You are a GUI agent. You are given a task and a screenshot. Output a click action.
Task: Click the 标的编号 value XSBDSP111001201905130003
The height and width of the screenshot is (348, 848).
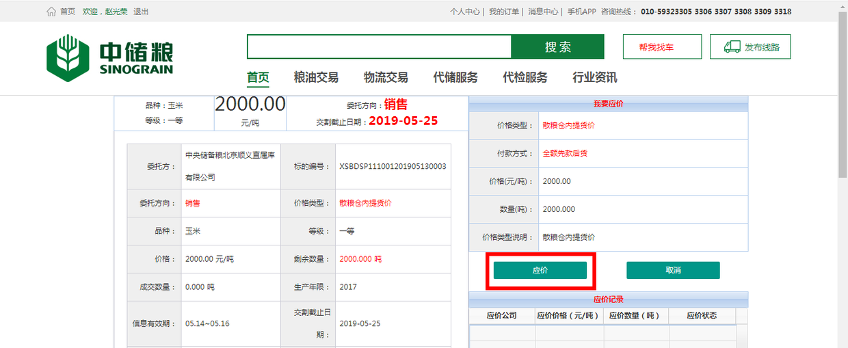coord(393,166)
